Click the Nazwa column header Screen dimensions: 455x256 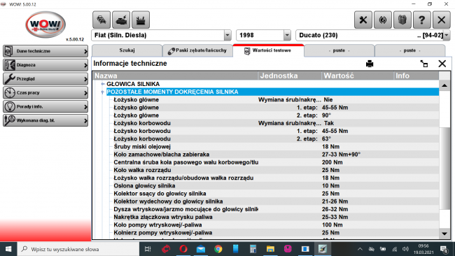point(176,76)
